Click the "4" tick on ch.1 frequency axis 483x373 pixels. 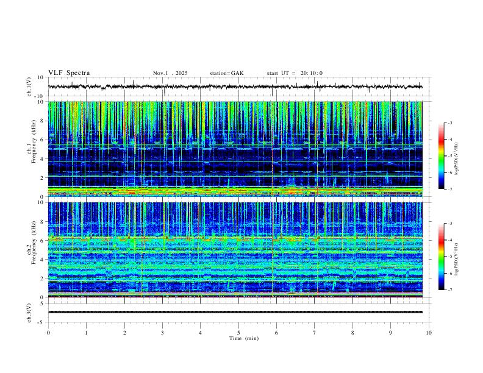[x=42, y=159]
